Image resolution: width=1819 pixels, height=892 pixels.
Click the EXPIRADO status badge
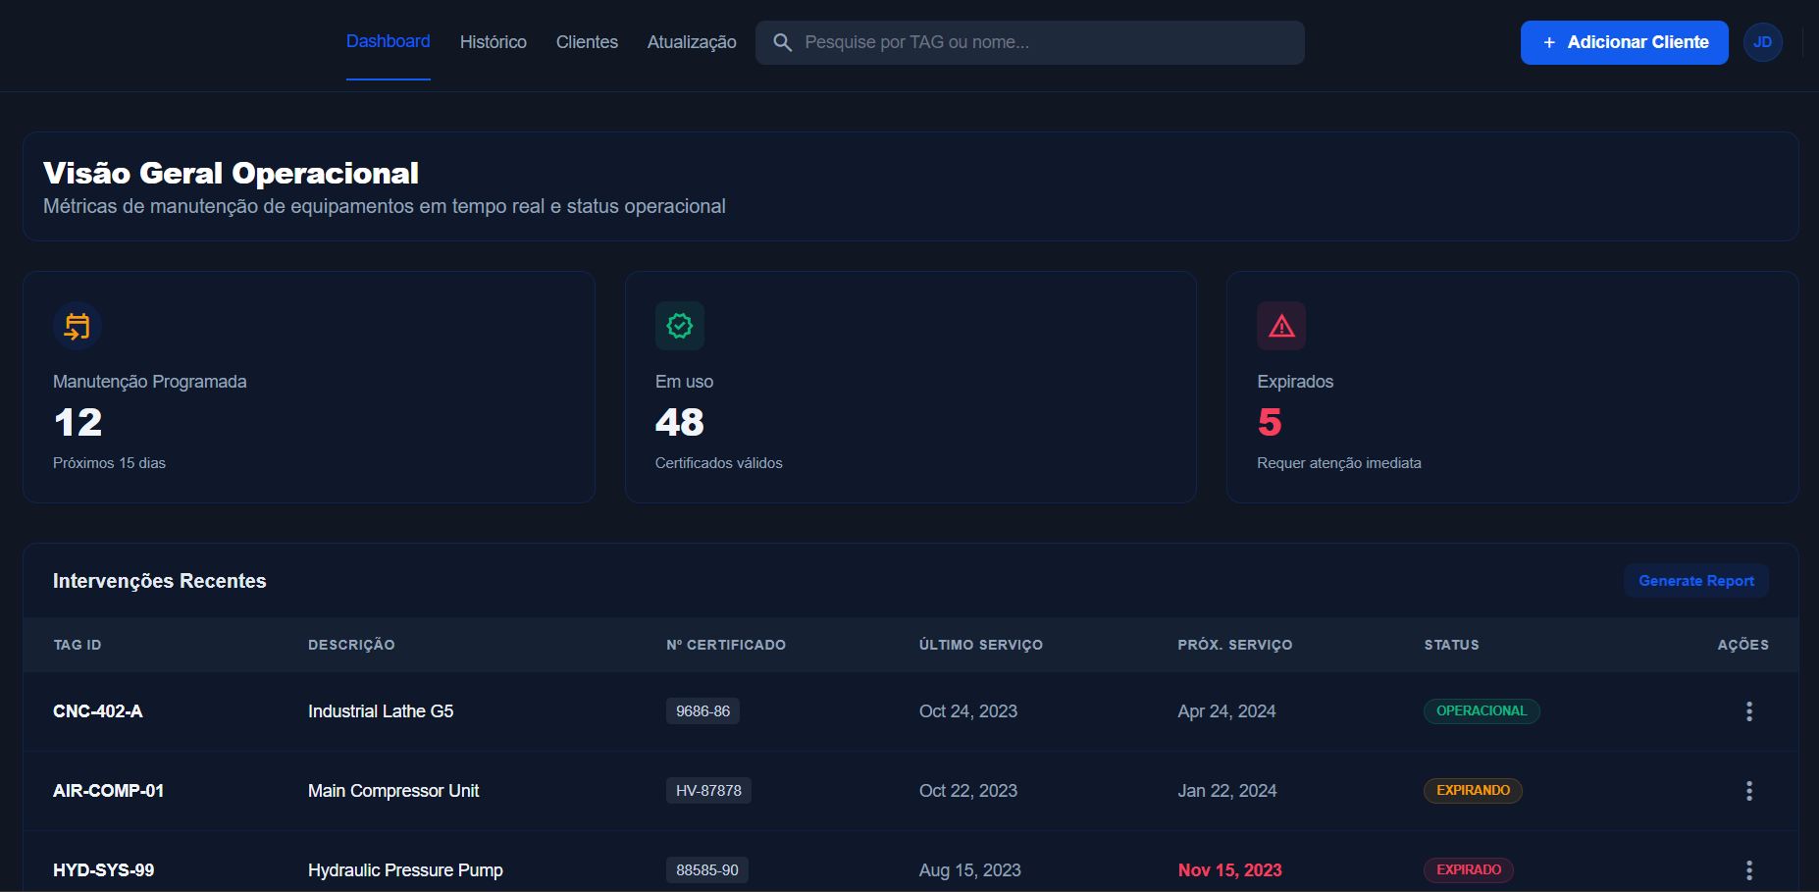(x=1469, y=870)
